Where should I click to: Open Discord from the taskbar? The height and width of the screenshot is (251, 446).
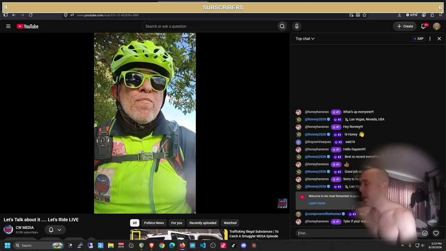pyautogui.click(x=244, y=245)
